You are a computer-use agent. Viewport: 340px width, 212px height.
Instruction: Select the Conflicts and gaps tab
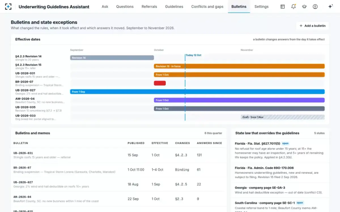click(x=207, y=7)
